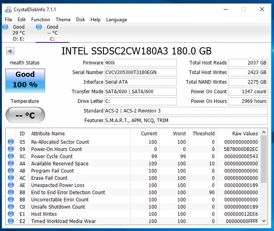
Task: Open the Function menu
Action: click(x=40, y=20)
